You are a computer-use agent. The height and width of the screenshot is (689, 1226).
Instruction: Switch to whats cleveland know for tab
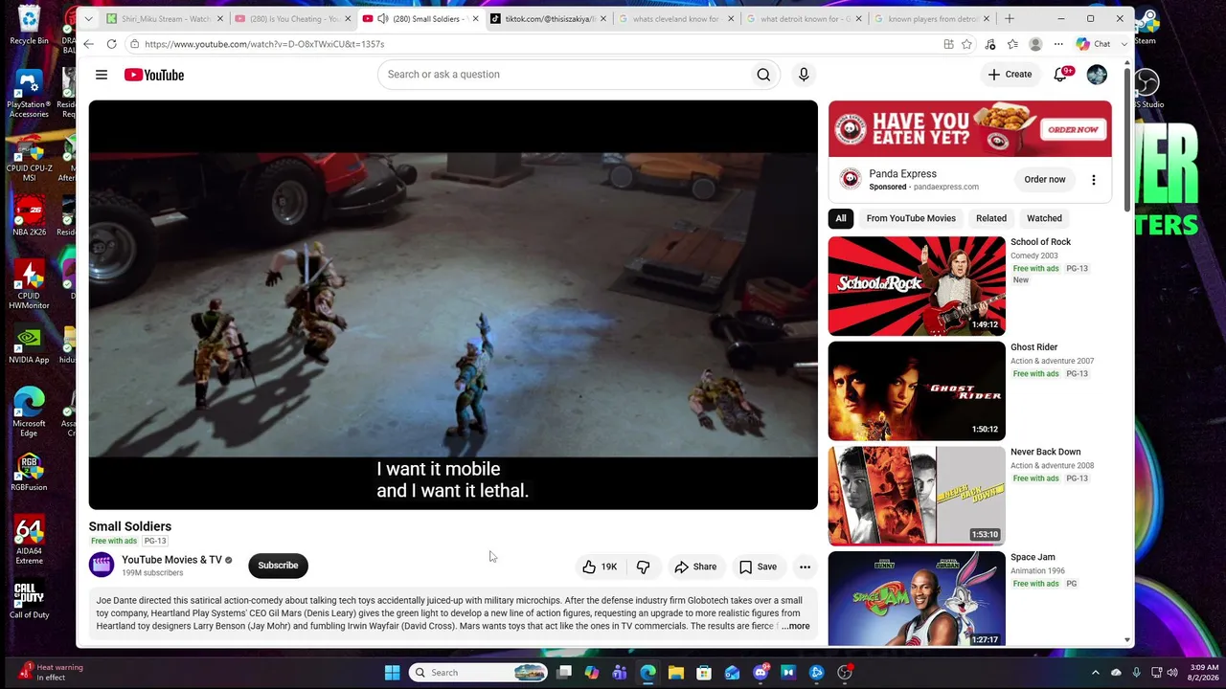tap(676, 19)
